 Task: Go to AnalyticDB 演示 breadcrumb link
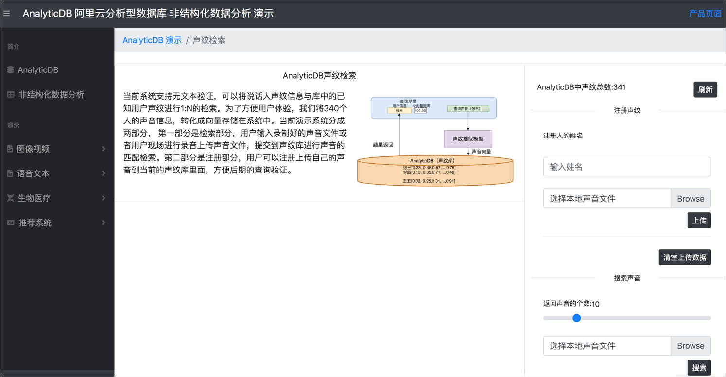[152, 40]
